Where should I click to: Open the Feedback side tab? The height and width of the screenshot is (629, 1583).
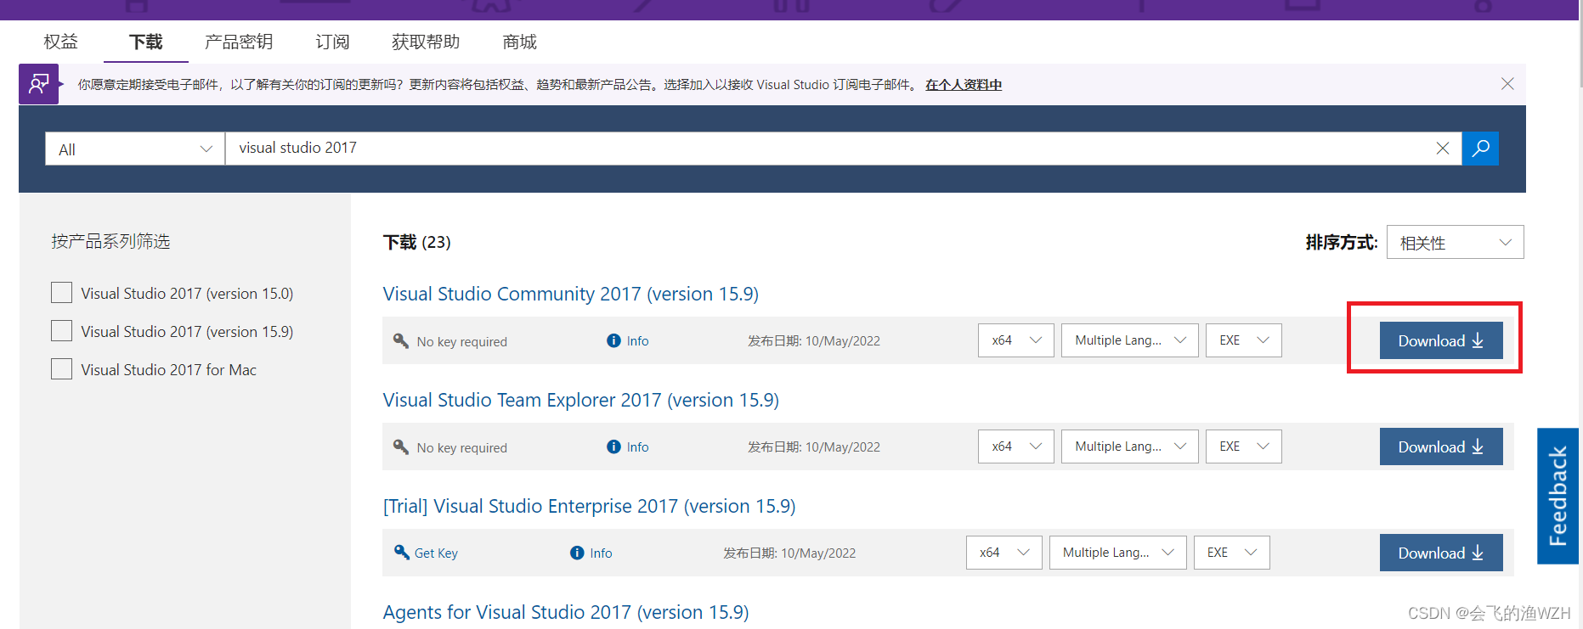(x=1558, y=496)
